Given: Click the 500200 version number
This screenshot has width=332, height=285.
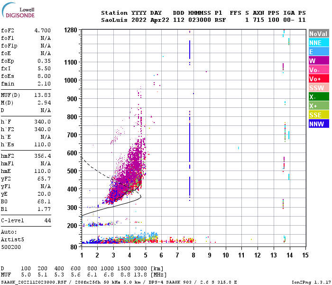Looking at the screenshot, I should pyautogui.click(x=11, y=247).
